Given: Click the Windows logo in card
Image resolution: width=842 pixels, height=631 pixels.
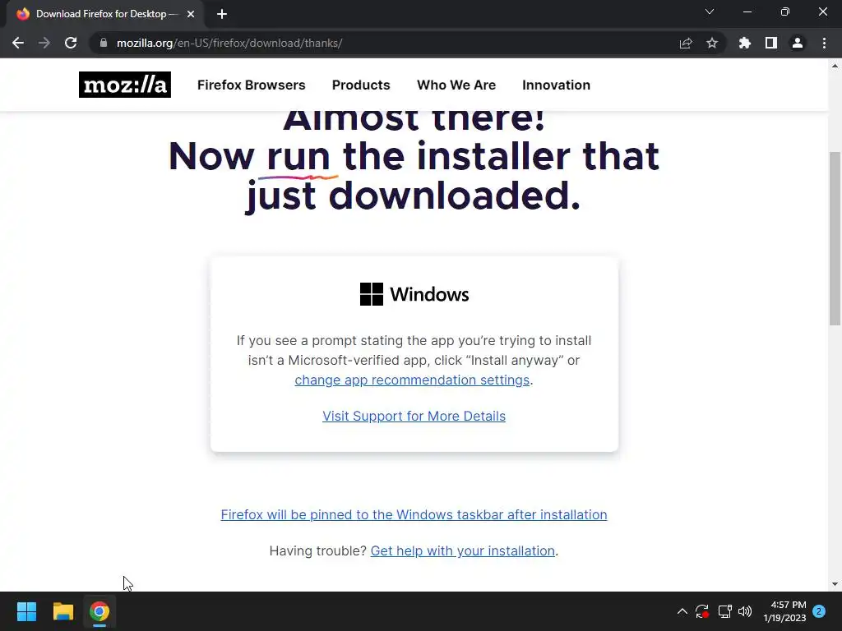Looking at the screenshot, I should click(x=372, y=294).
